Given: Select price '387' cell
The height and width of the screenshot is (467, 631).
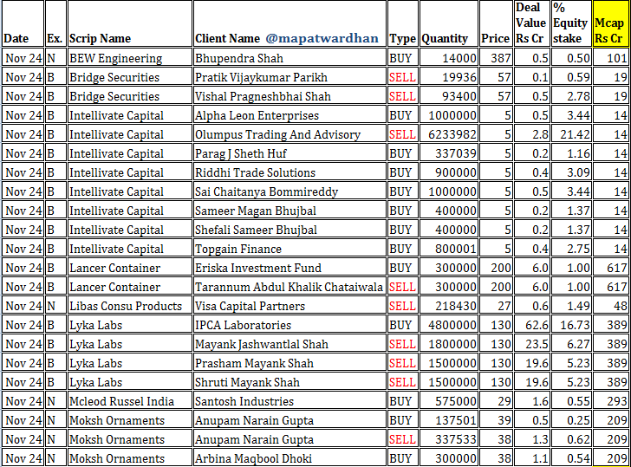Looking at the screenshot, I should point(496,58).
